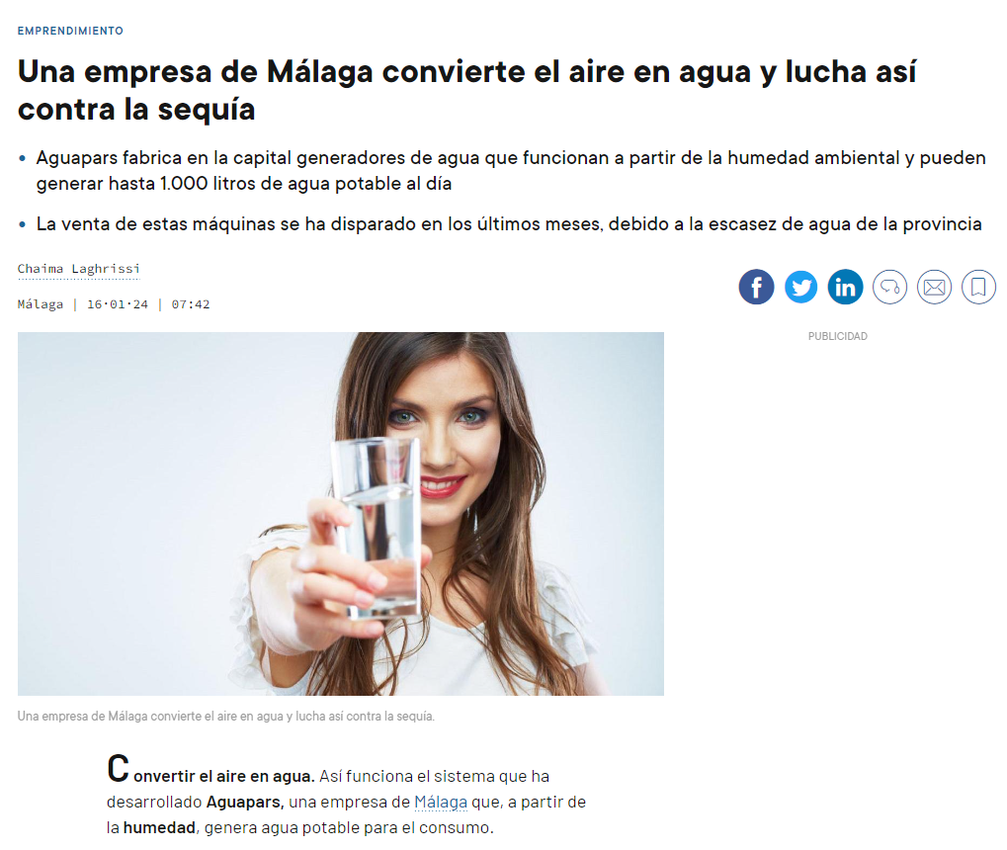Open the Emprendimiento section link
1007x850 pixels.
click(x=70, y=31)
